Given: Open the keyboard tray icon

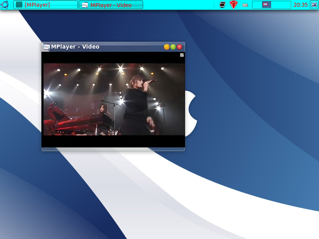Looking at the screenshot, I should 245,5.
